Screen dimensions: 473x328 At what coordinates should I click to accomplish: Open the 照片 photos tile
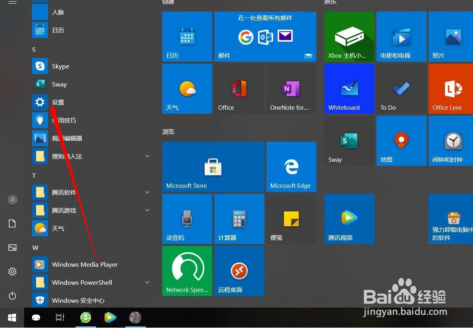[x=451, y=36]
